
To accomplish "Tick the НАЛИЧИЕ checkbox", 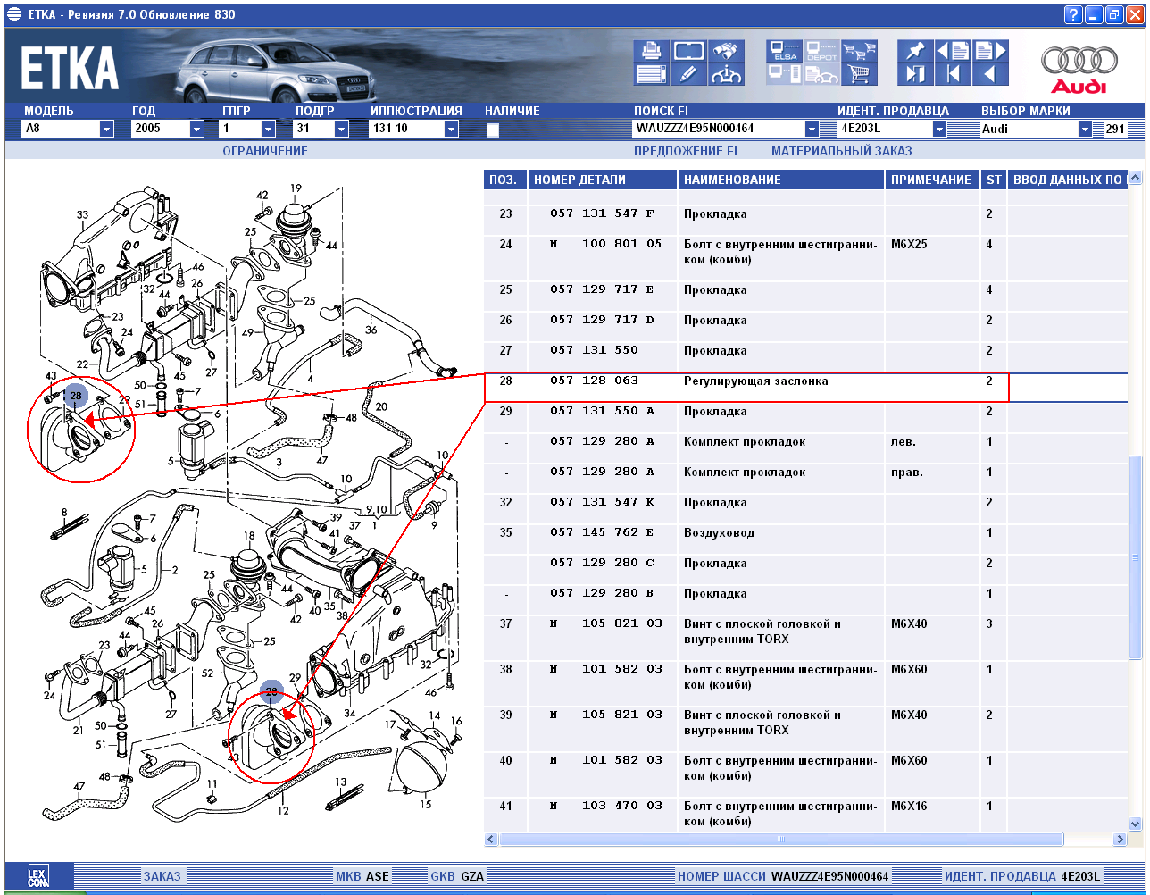I will 492,130.
